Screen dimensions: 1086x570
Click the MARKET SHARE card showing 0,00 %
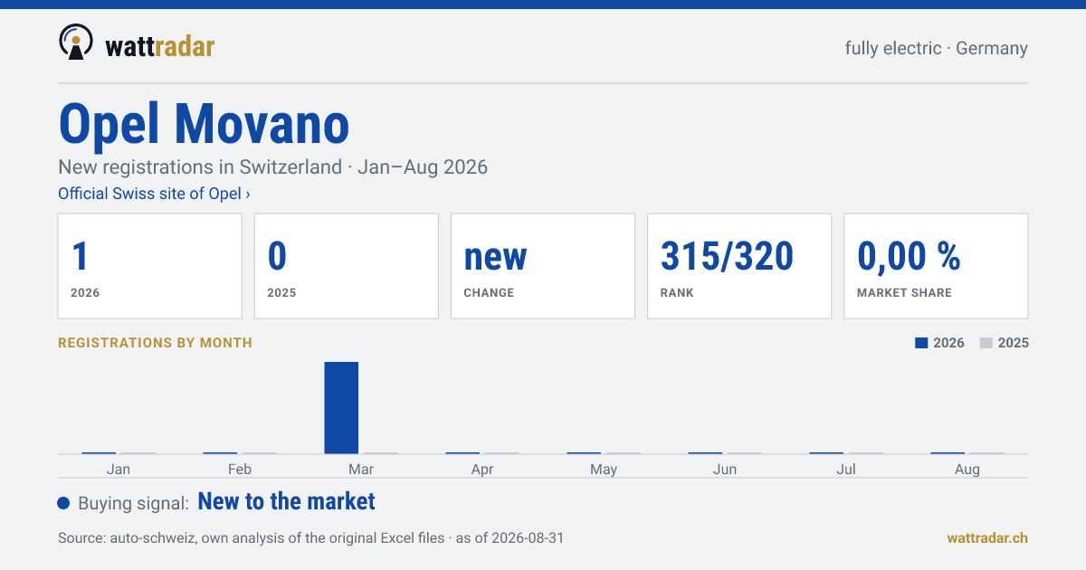tap(936, 266)
